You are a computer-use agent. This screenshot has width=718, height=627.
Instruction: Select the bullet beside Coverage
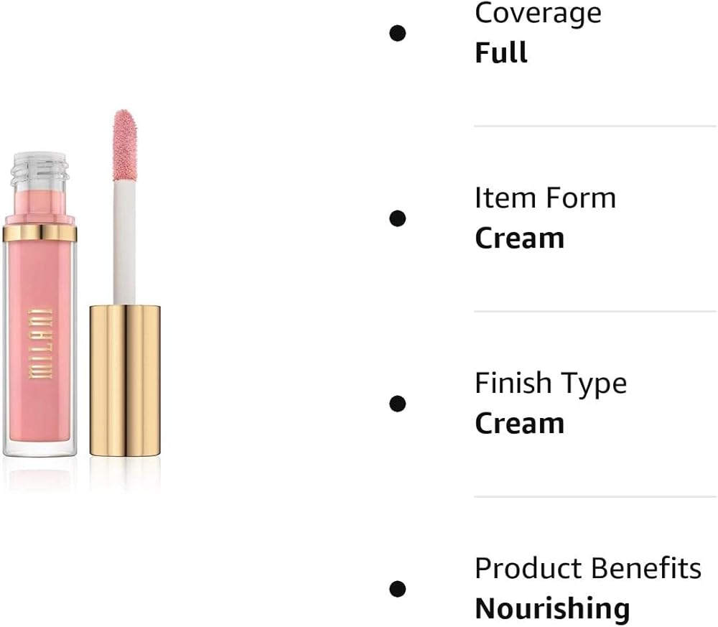point(398,33)
